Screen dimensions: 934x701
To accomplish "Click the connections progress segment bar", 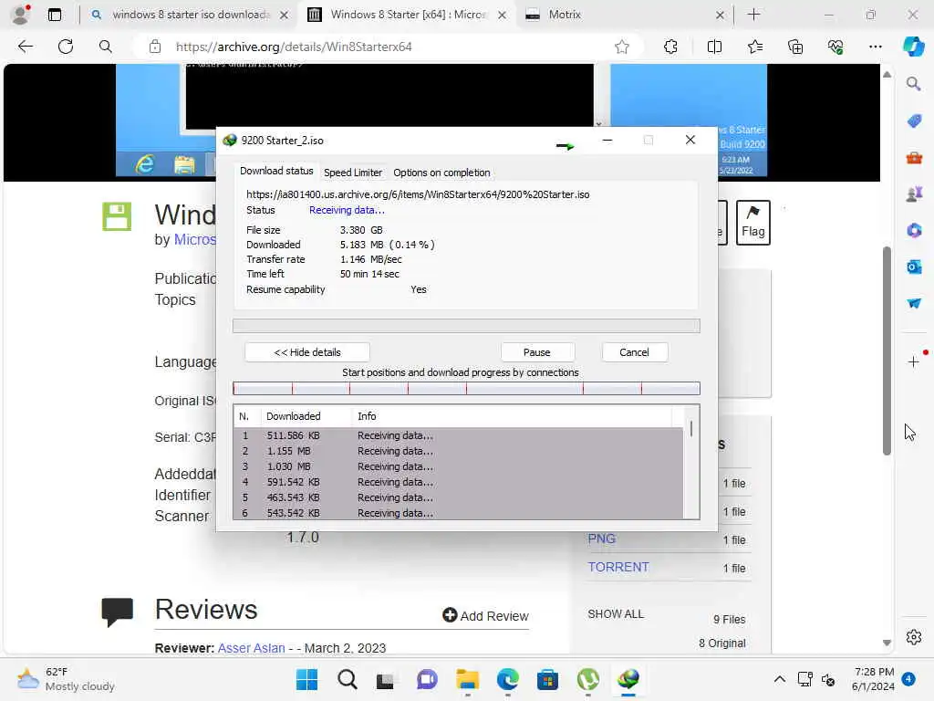I will (x=466, y=389).
